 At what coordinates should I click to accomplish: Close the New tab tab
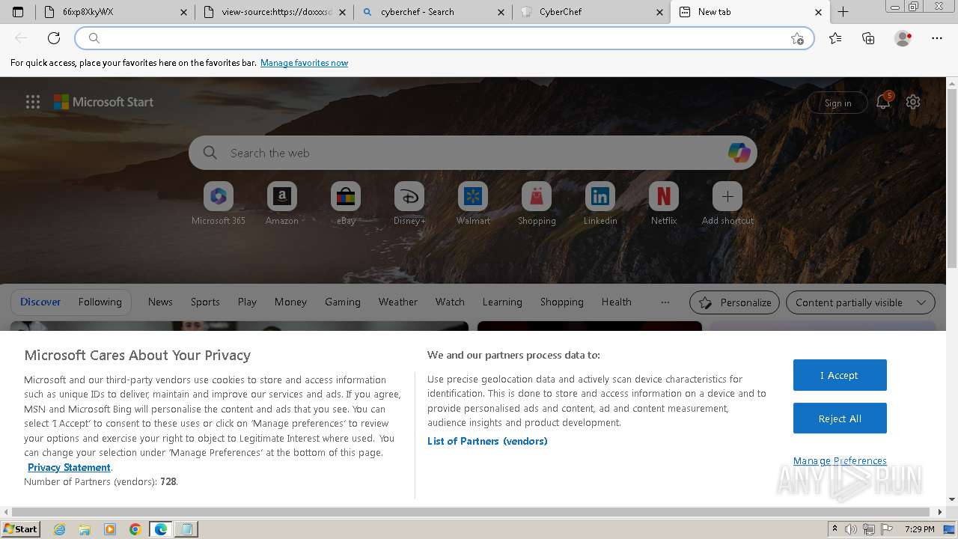pyautogui.click(x=818, y=12)
